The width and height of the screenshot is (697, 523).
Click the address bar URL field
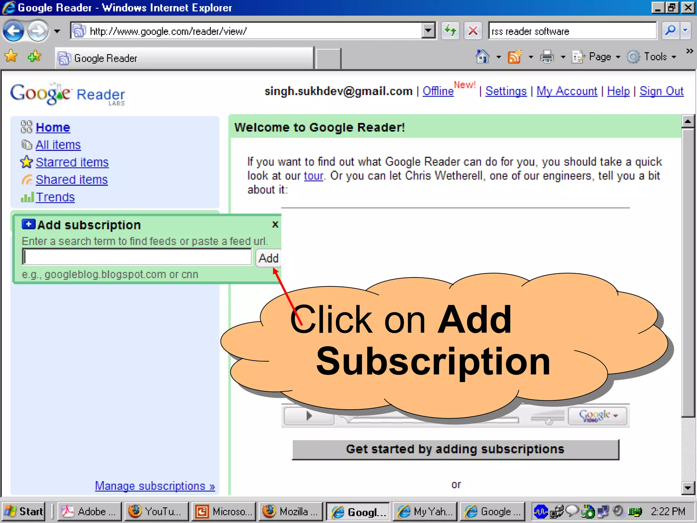(246, 31)
